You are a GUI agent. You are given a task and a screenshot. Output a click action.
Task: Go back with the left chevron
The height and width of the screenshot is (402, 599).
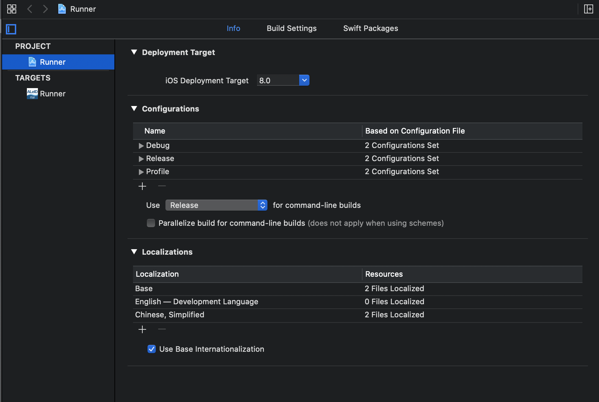coord(30,9)
